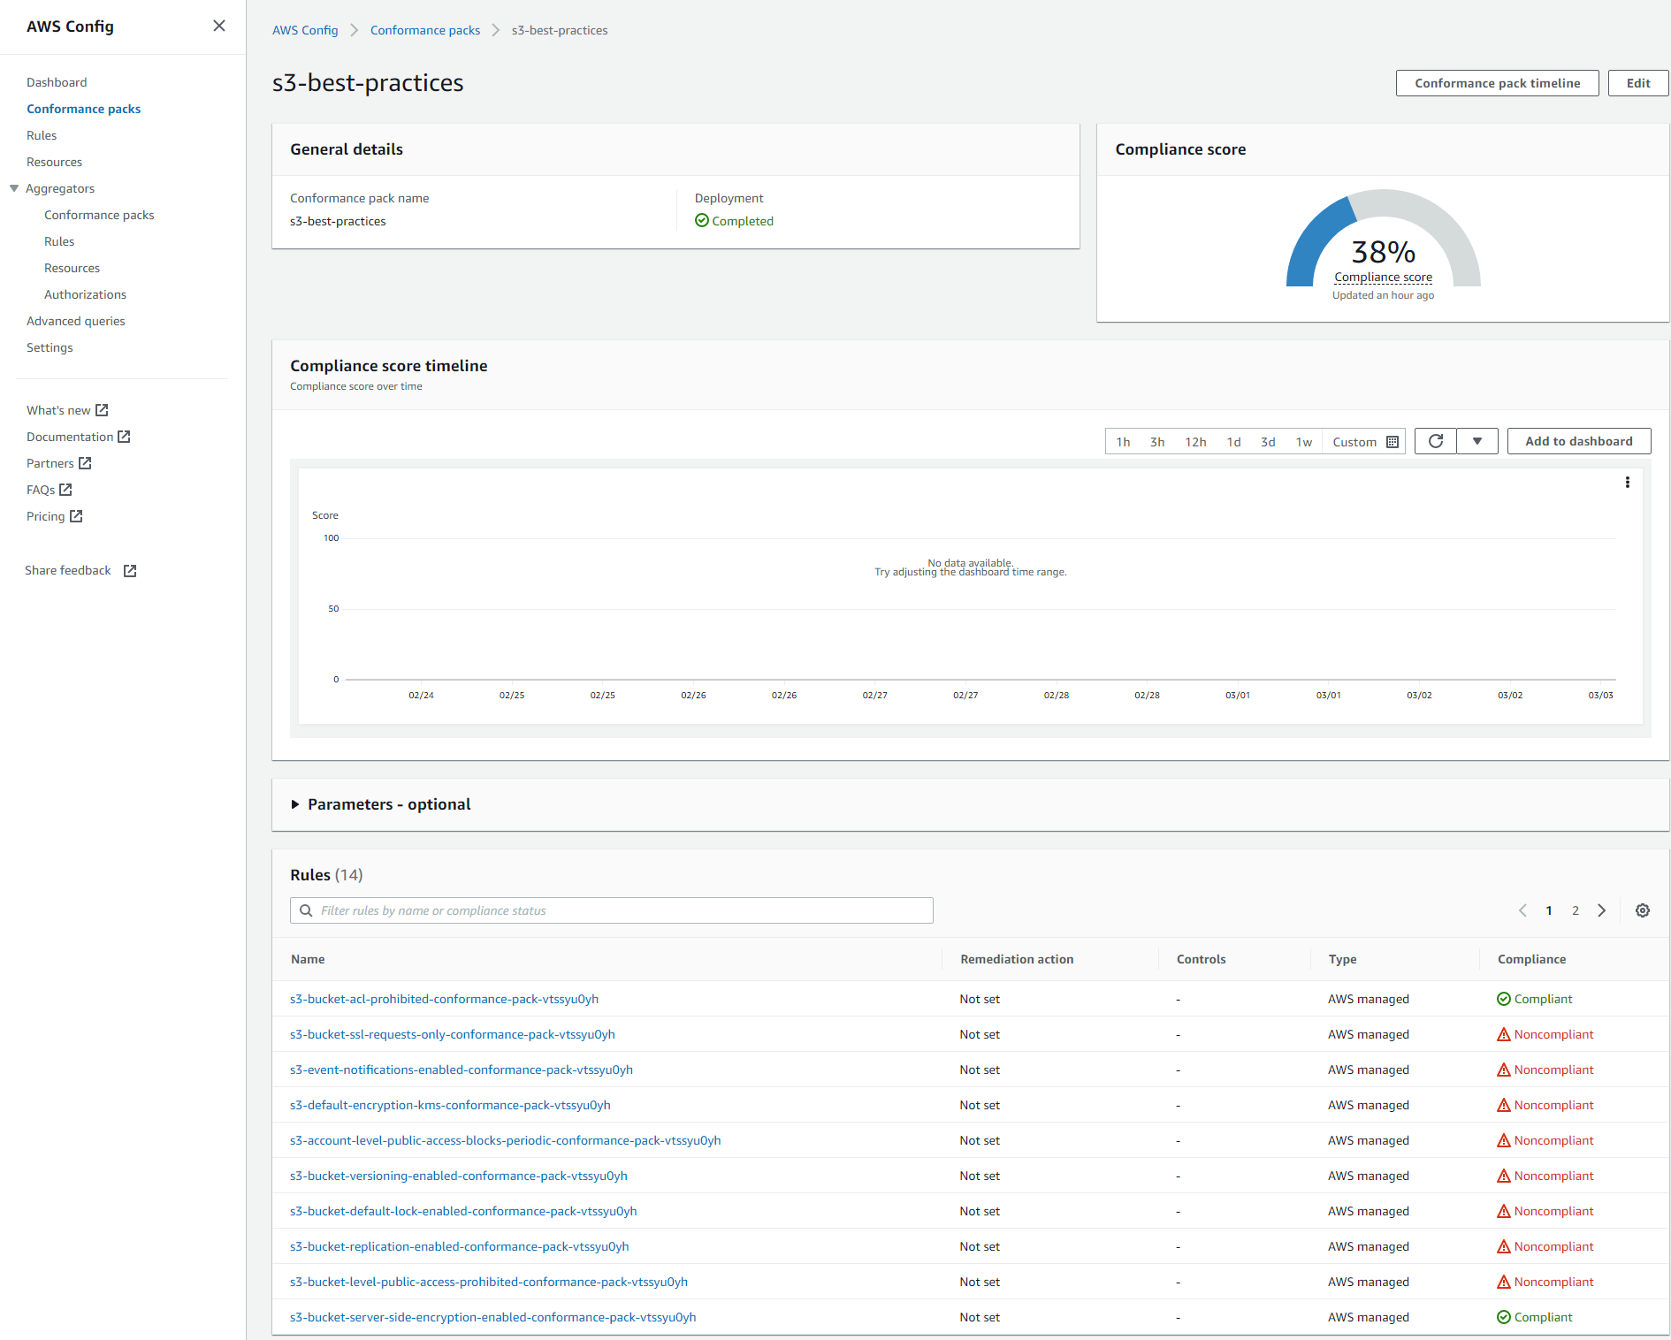Open the custom date range calendar picker
Viewport: 1671px width, 1340px height.
tap(1392, 441)
